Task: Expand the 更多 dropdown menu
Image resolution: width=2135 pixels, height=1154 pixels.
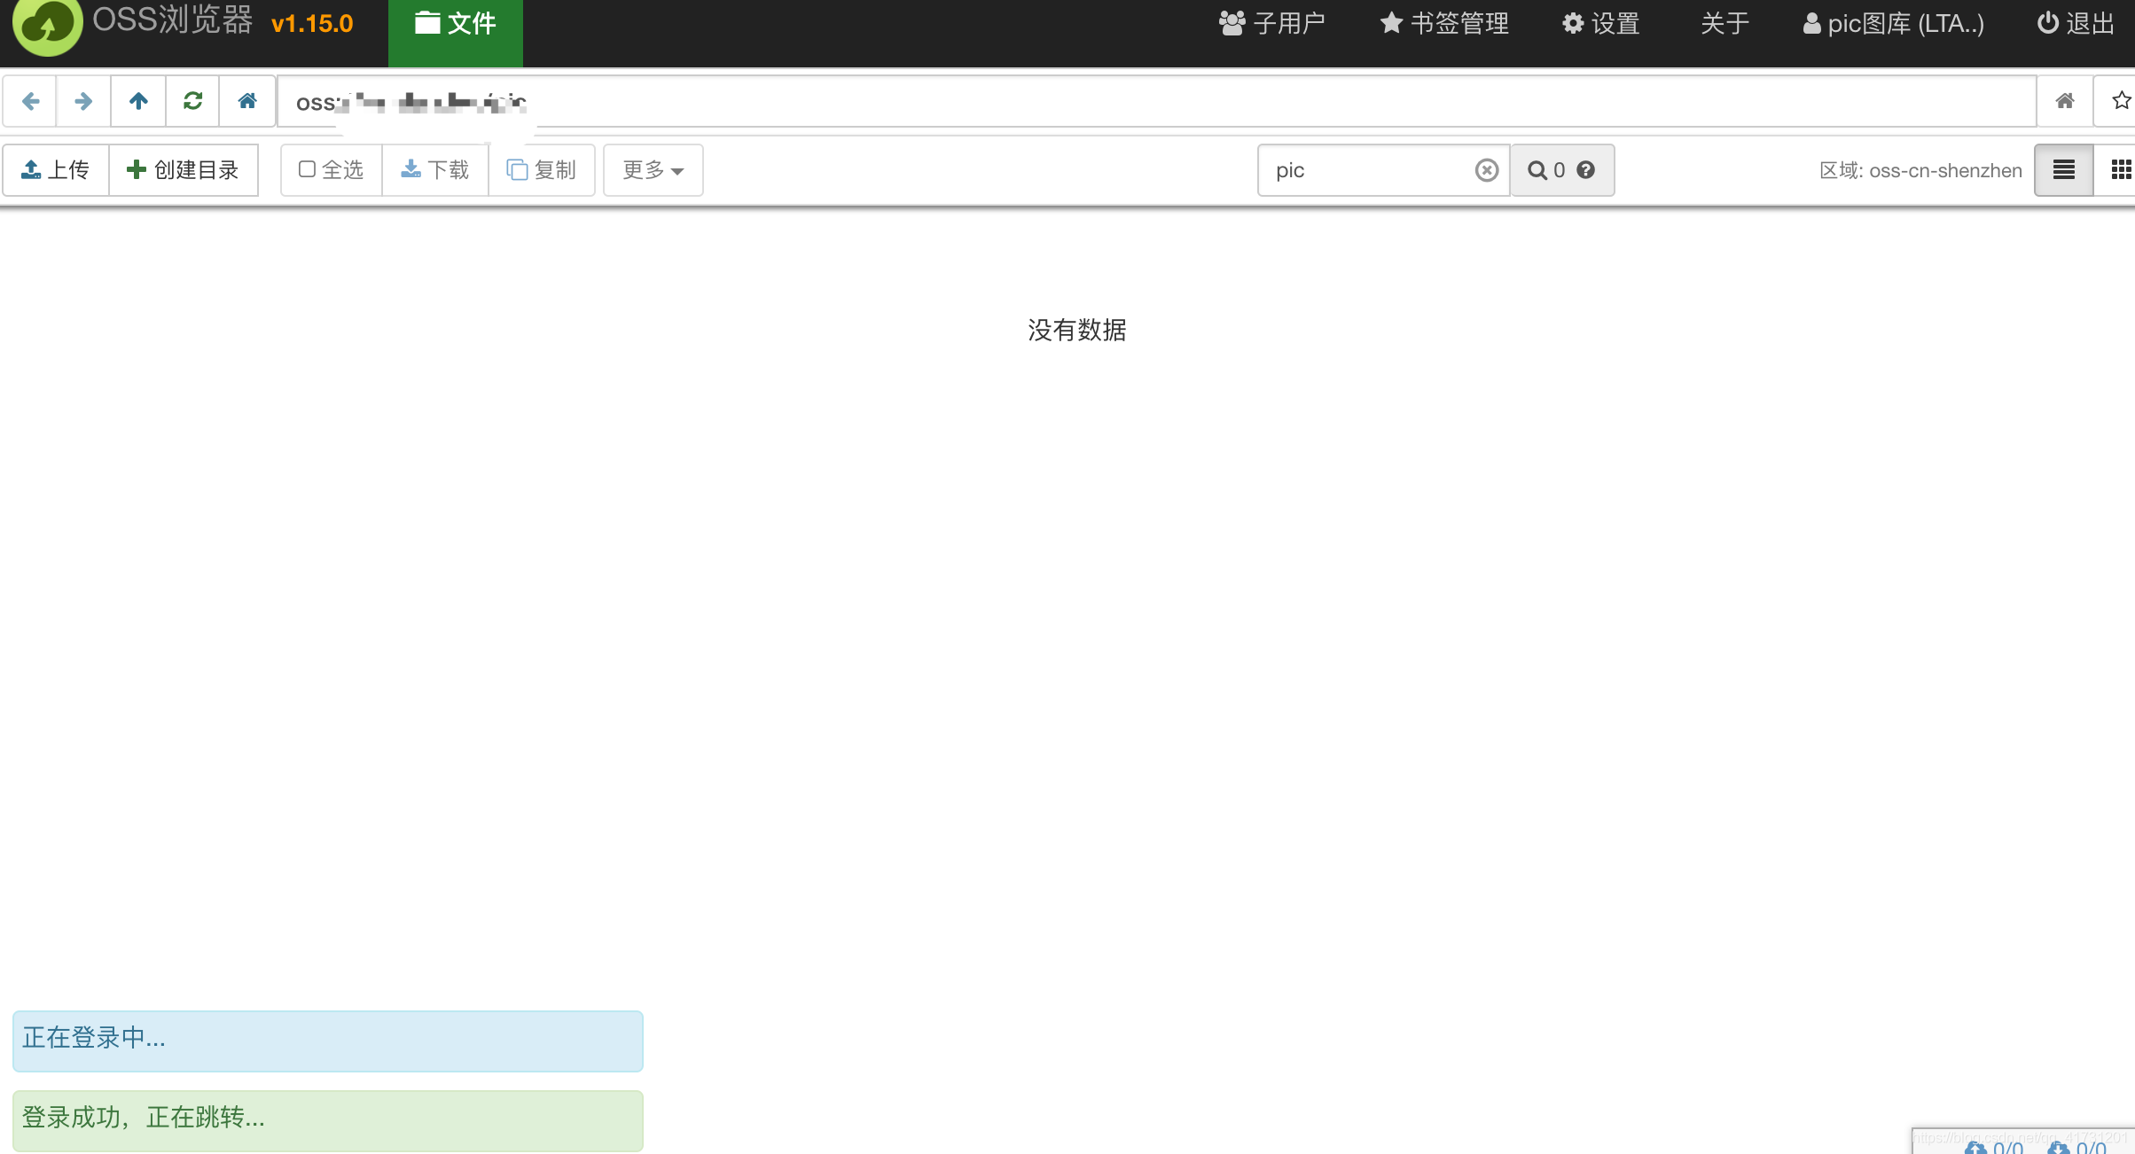Action: [653, 169]
